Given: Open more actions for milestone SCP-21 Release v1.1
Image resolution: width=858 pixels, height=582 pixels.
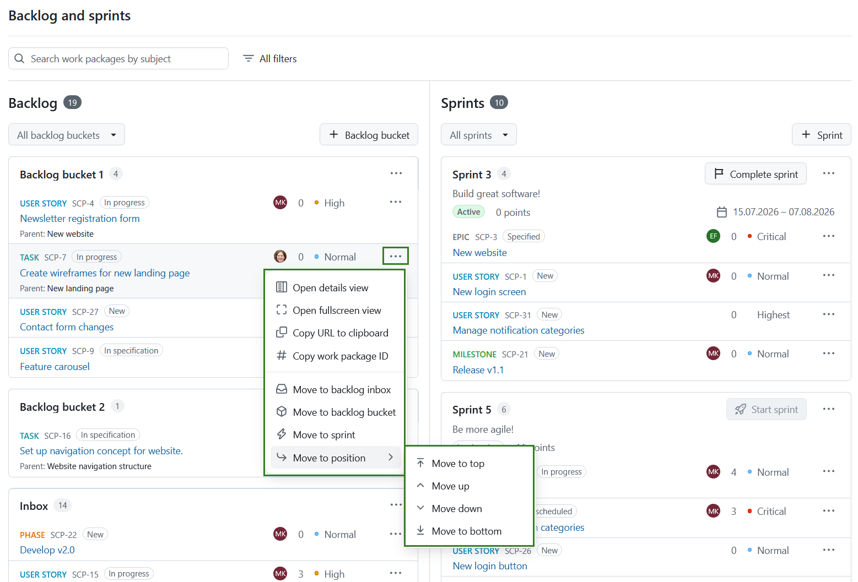Looking at the screenshot, I should coord(829,353).
